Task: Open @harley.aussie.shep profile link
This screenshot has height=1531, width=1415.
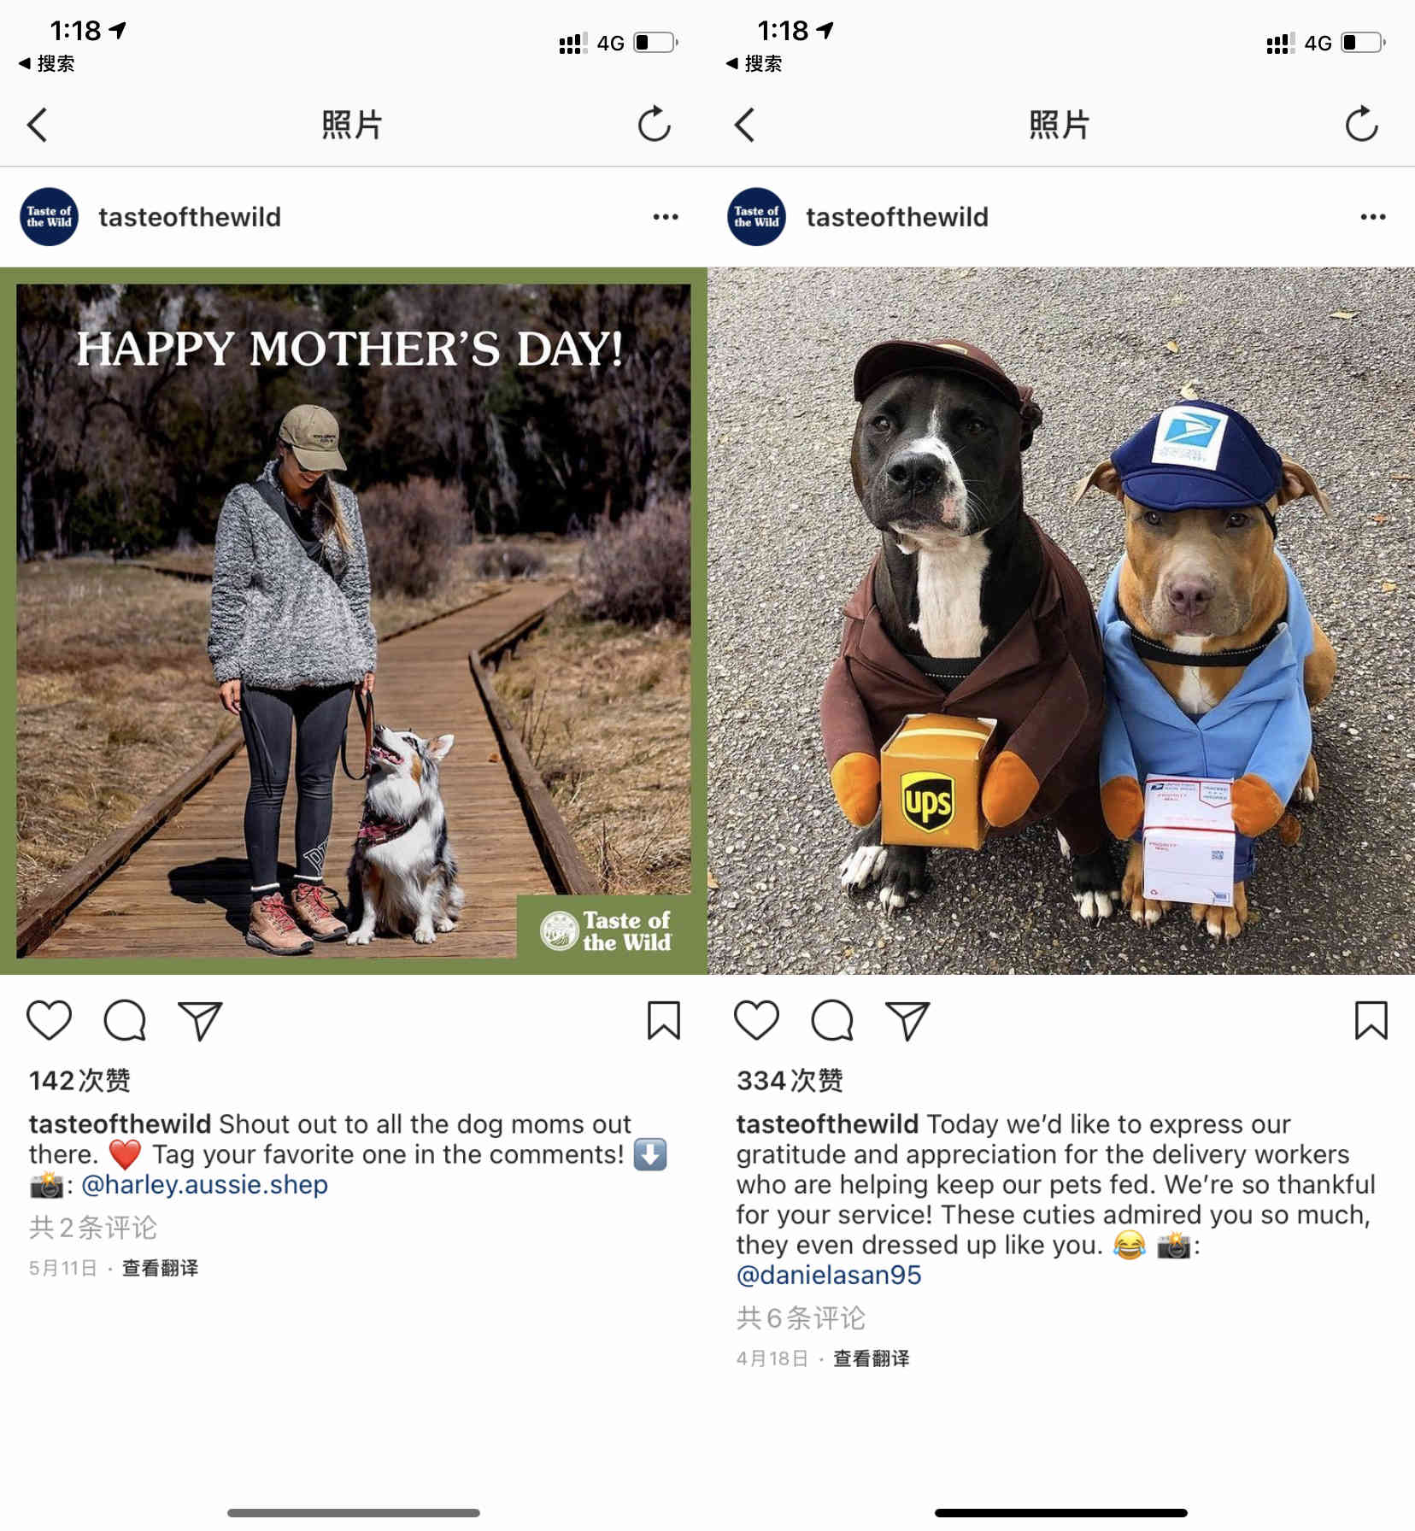Action: [204, 1185]
